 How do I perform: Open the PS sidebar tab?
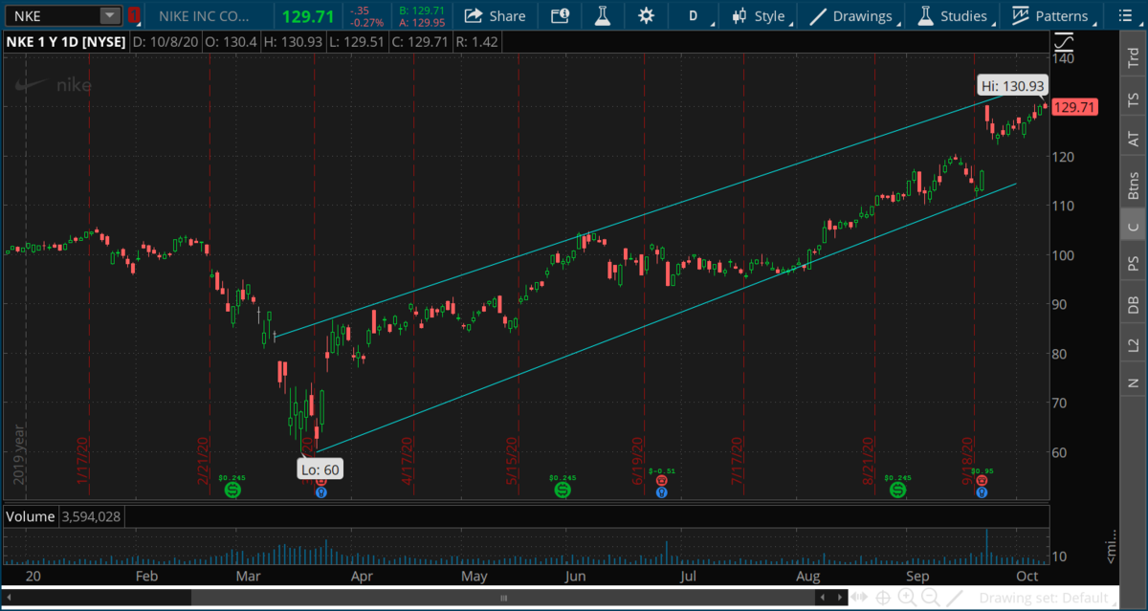tap(1134, 263)
